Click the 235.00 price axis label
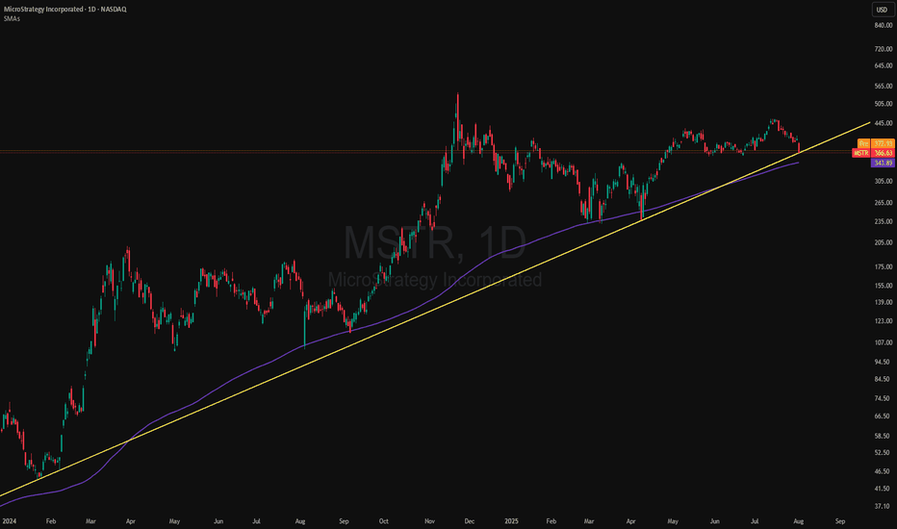The height and width of the screenshot is (529, 897). tap(883, 222)
